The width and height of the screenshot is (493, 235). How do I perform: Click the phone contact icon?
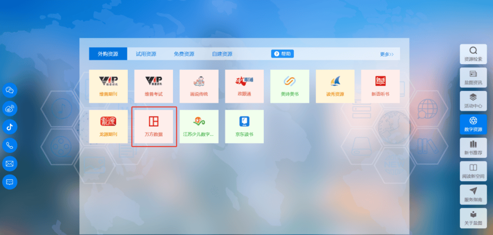(x=10, y=145)
